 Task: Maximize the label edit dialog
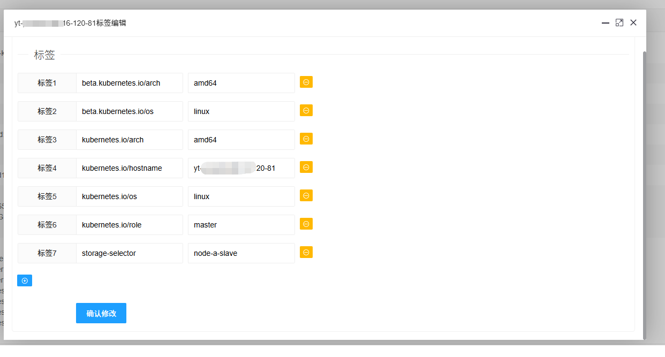[619, 22]
